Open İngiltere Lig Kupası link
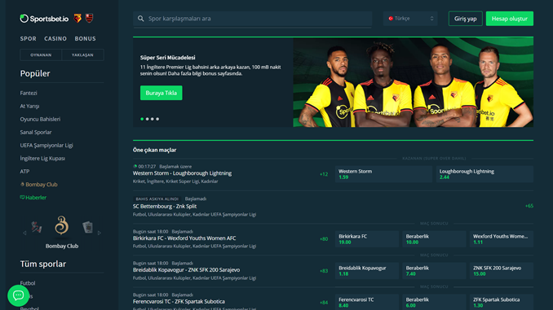This screenshot has width=553, height=310. (42, 159)
